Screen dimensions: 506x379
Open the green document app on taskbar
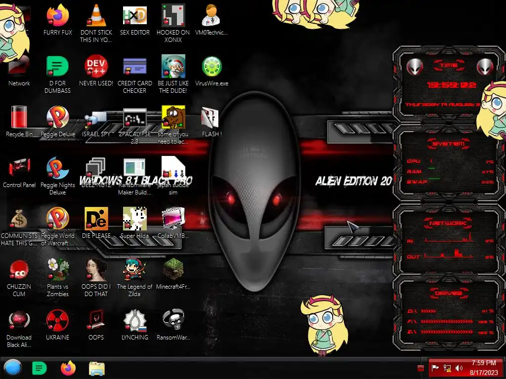tap(40, 368)
